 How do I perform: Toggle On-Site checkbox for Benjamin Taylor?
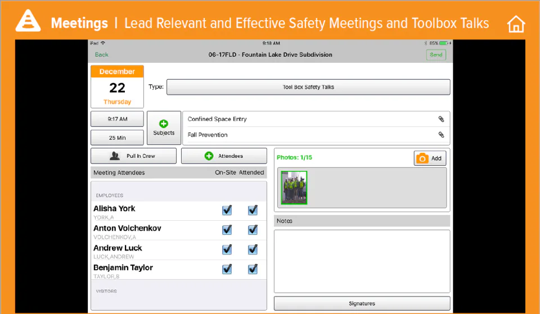point(227,269)
